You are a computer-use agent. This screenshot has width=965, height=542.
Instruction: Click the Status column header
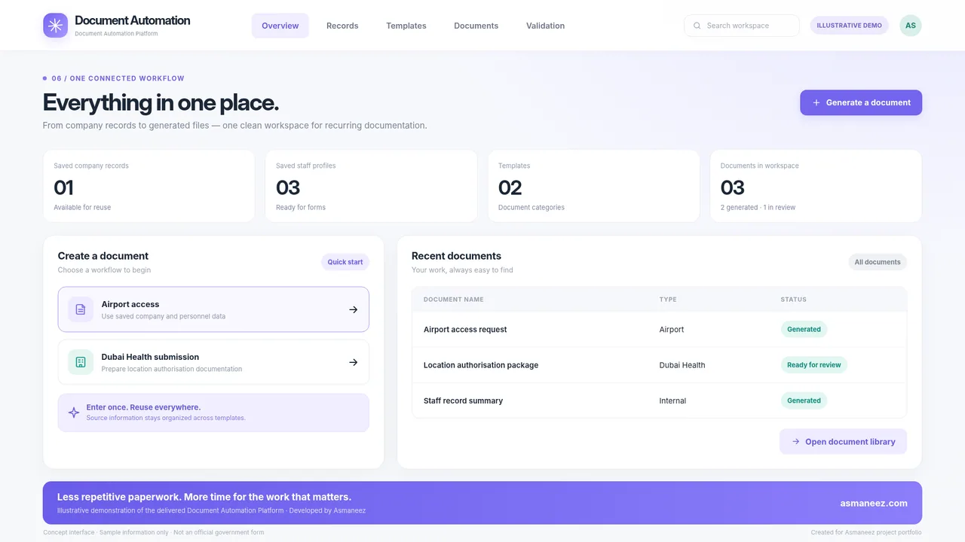793,300
